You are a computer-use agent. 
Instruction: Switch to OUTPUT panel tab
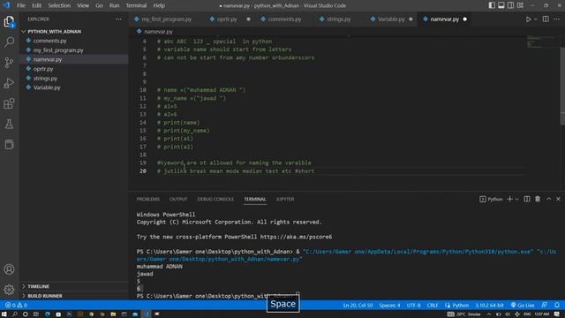(178, 199)
